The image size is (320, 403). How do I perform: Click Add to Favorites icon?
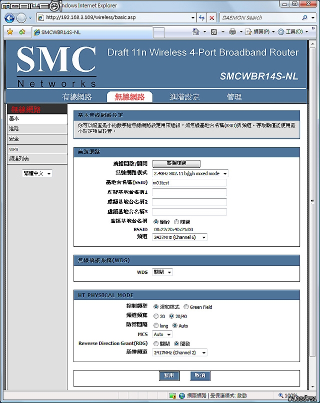22,32
